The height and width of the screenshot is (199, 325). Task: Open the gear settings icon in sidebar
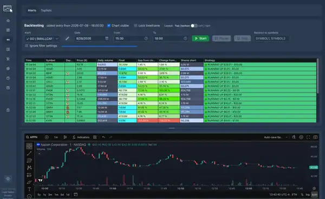click(x=8, y=69)
